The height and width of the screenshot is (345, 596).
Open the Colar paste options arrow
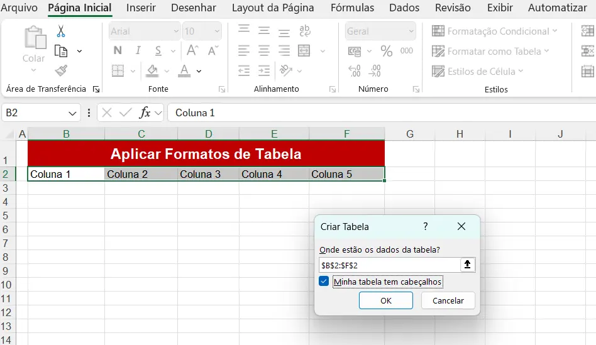[x=33, y=70]
